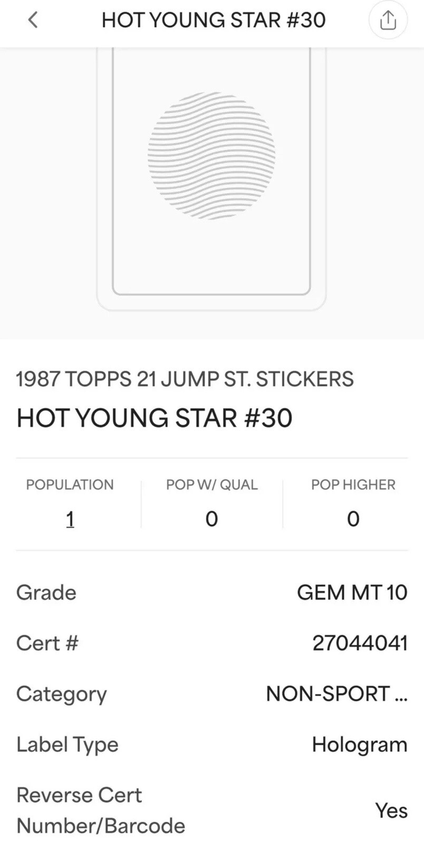
Task: Tap the POP W/ QUAL value 0
Action: click(x=211, y=519)
